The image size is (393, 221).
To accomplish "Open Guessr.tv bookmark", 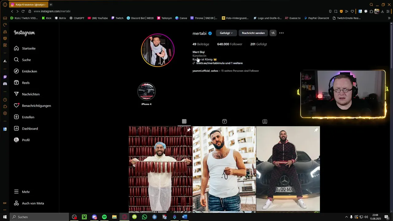I will point(293,18).
